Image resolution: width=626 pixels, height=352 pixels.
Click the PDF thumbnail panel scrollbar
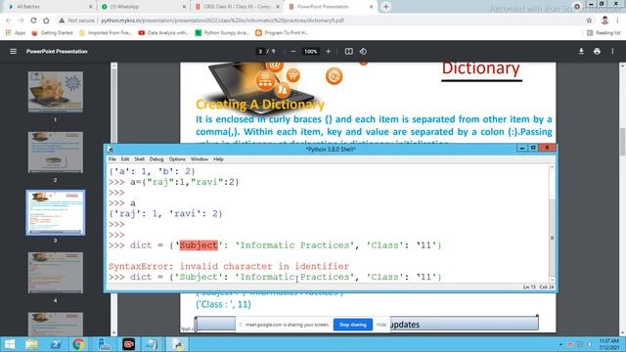[x=114, y=198]
